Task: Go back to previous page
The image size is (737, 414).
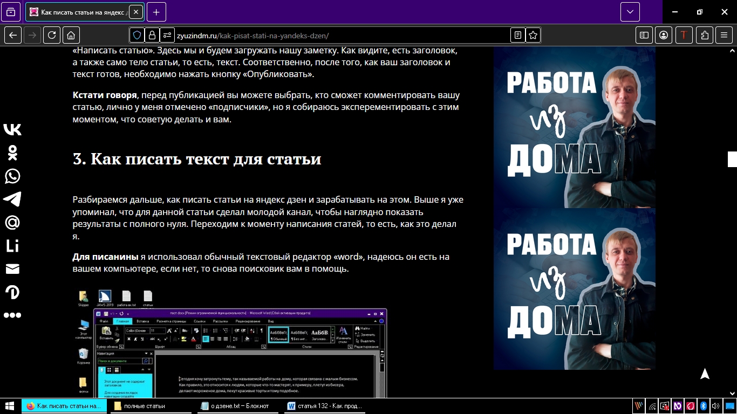Action: click(13, 35)
